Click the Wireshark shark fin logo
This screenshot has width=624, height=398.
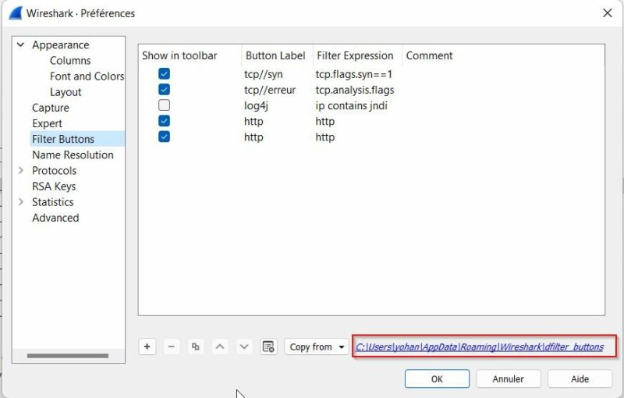[x=16, y=12]
